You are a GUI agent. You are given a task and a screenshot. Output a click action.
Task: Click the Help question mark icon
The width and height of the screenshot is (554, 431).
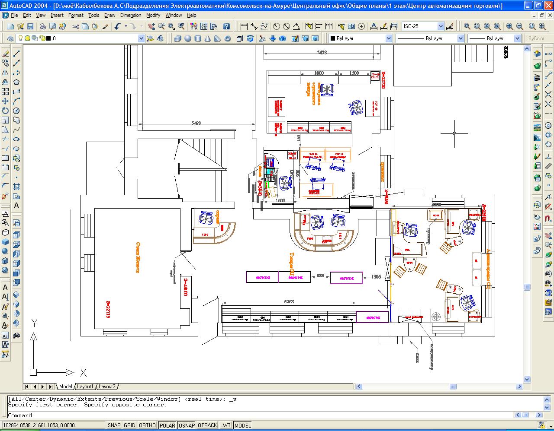226,26
